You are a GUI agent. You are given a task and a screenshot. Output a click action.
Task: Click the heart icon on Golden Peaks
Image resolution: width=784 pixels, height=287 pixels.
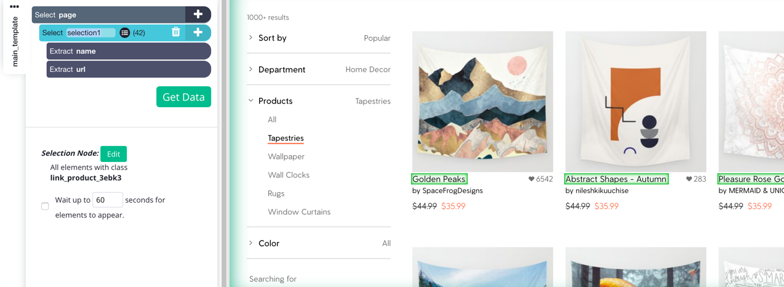tap(531, 179)
